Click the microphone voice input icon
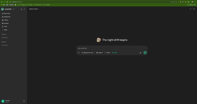197x104 pixels. tap(140, 53)
